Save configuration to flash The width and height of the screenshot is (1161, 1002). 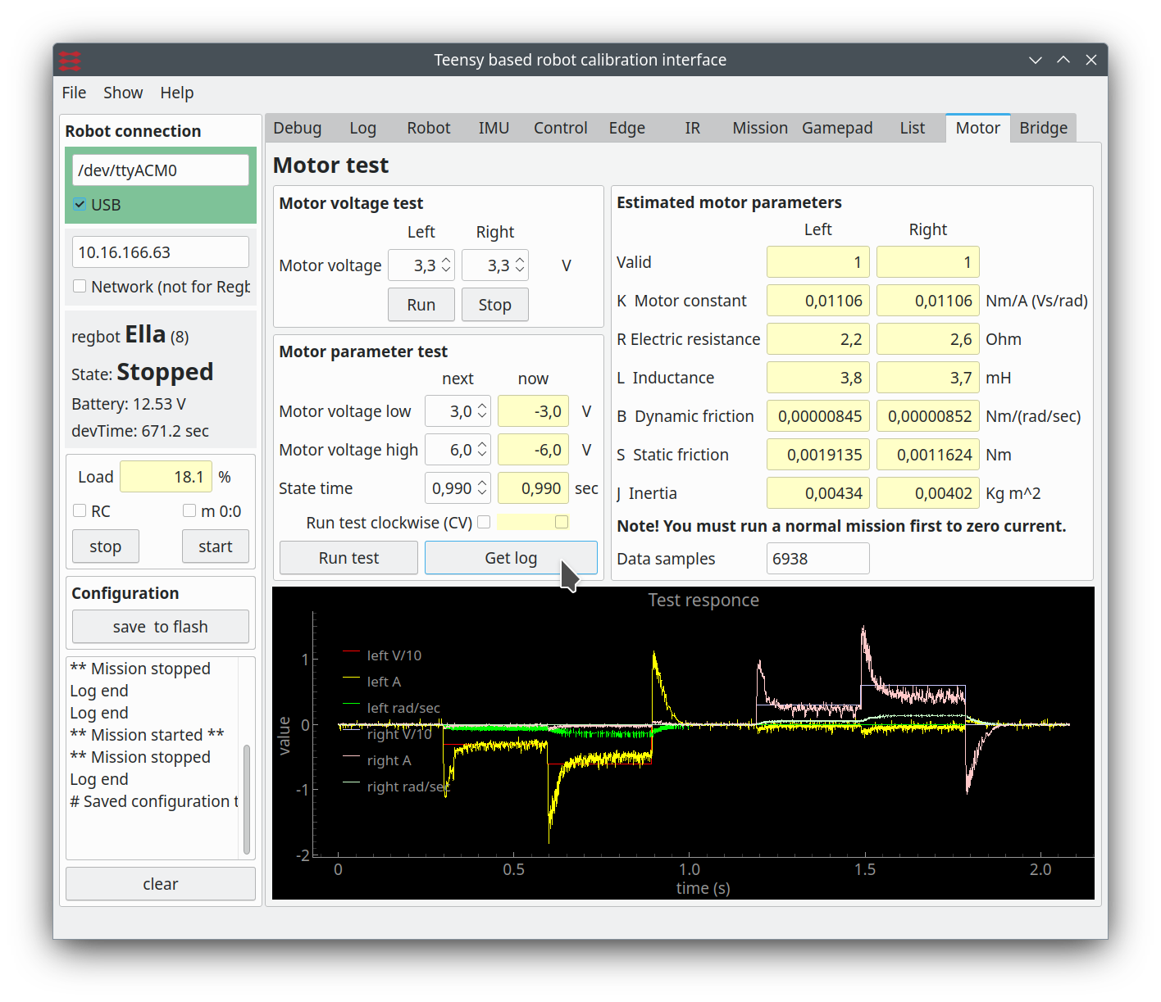click(x=161, y=627)
